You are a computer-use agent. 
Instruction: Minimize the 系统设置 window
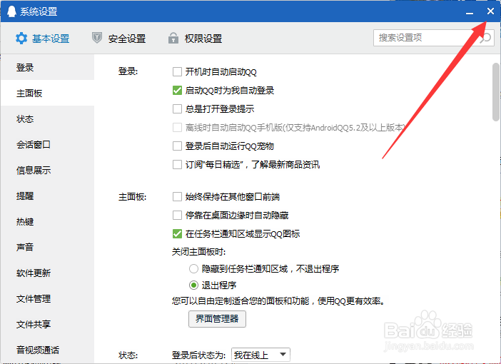point(470,12)
